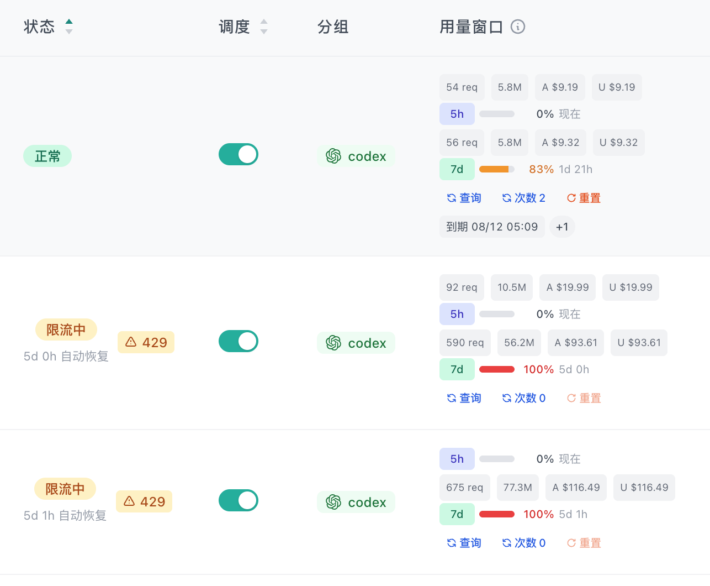Click the A $19.99 tag
The height and width of the screenshot is (586, 710).
[568, 287]
